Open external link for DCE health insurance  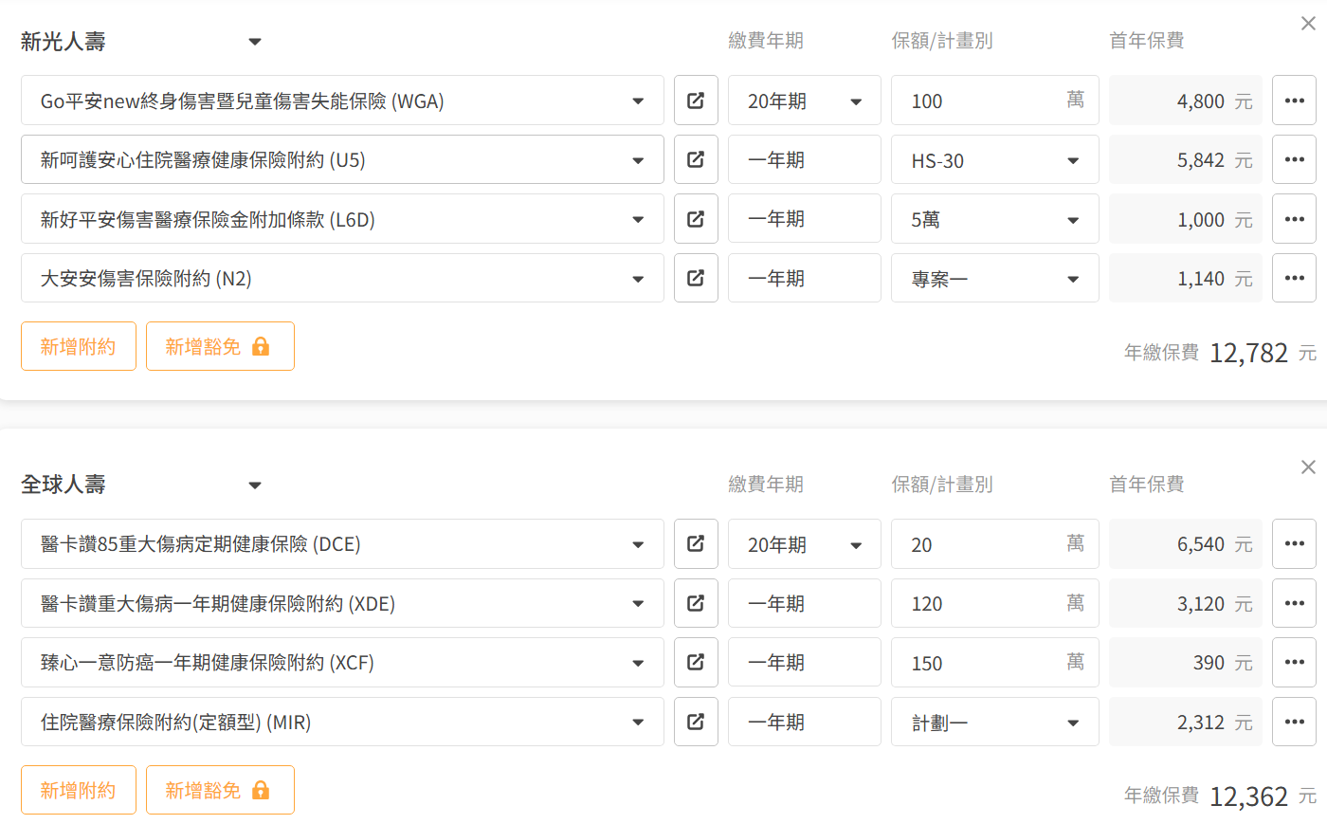(696, 544)
